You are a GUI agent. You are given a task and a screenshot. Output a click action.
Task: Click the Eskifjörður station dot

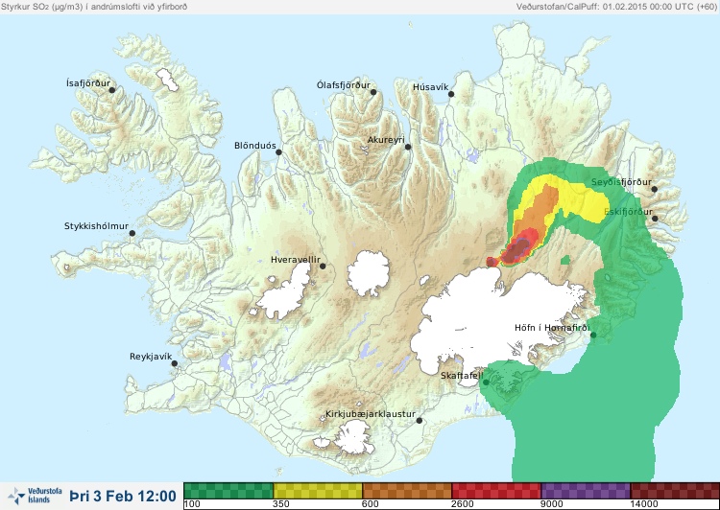point(655,219)
